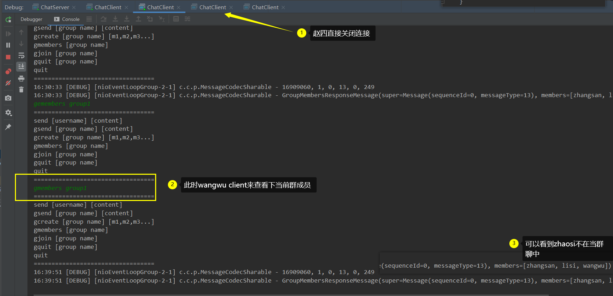This screenshot has height=296, width=613.
Task: Take a thread dump with camera icon
Action: click(8, 98)
